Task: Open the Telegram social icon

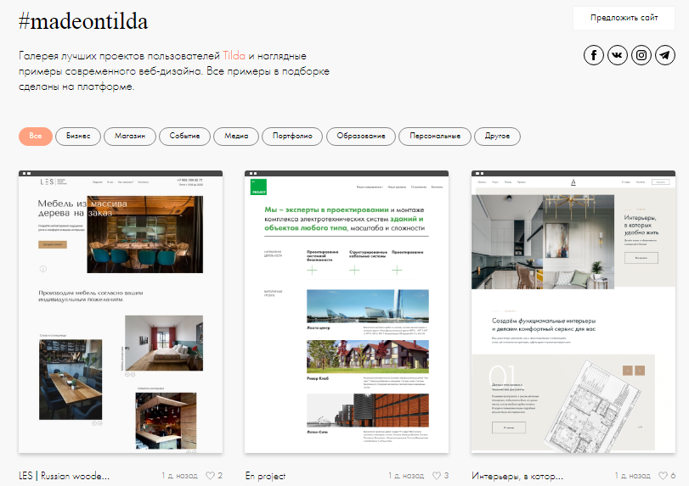Action: point(665,56)
